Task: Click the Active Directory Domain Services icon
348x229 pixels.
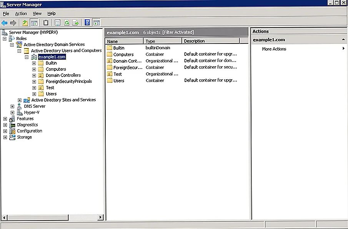Action: pyautogui.click(x=19, y=44)
